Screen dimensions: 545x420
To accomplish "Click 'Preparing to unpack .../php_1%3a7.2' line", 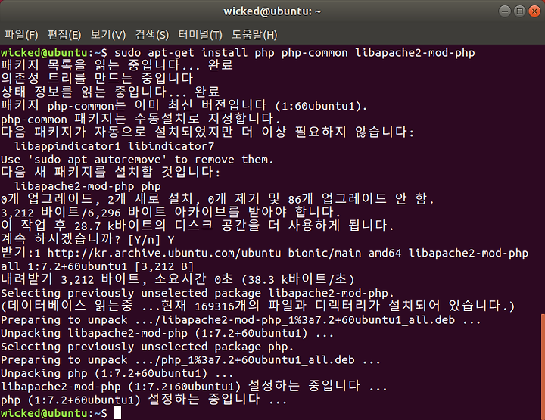I will [191, 360].
